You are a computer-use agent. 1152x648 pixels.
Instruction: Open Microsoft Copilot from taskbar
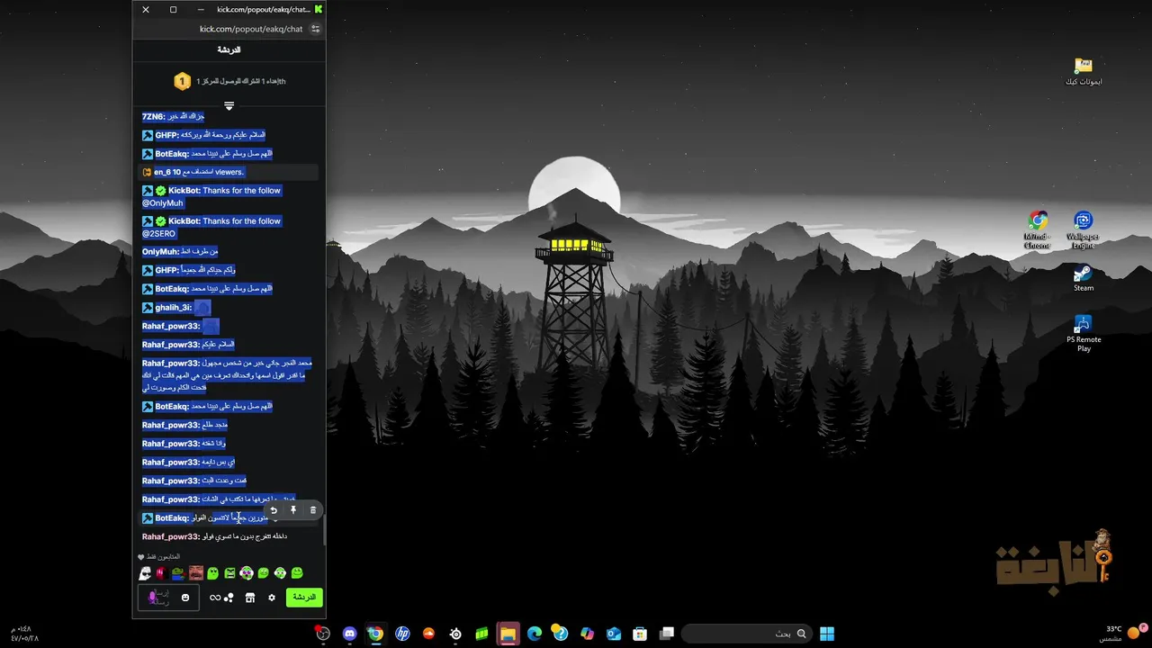pos(588,634)
